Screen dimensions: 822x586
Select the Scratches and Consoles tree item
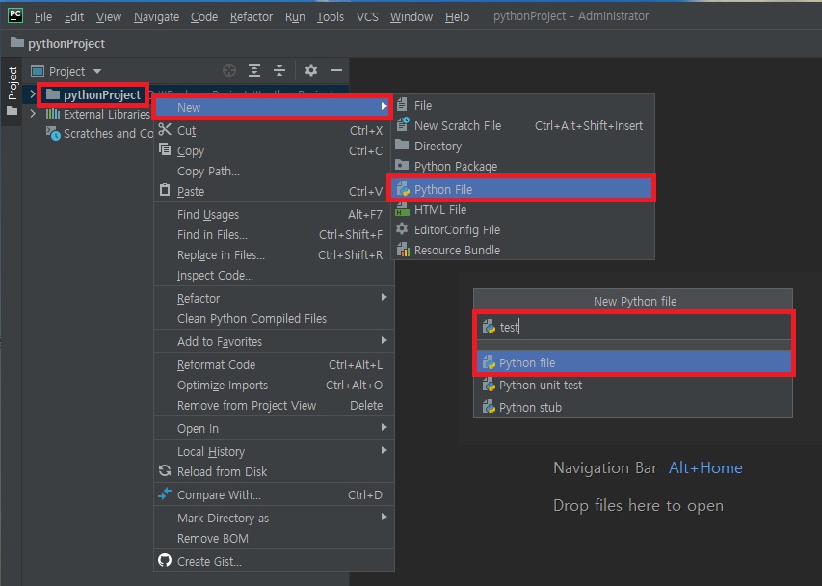point(99,134)
